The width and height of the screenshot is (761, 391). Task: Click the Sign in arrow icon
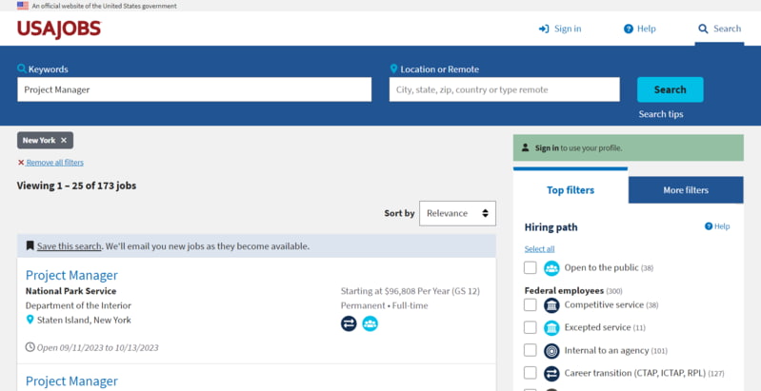(544, 29)
